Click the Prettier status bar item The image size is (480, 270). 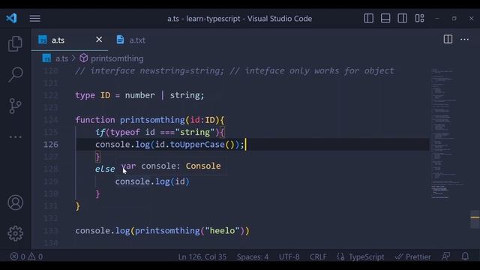coord(412,256)
